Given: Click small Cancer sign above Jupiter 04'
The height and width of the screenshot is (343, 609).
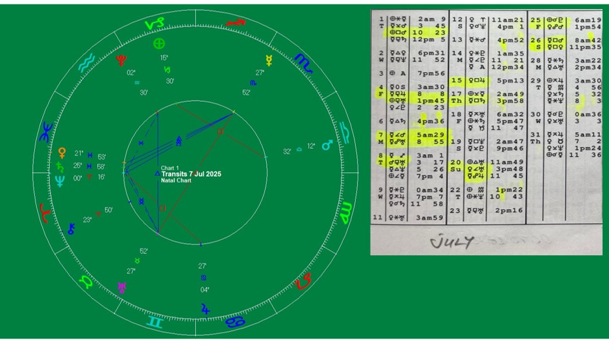Looking at the screenshot, I should 204,278.
